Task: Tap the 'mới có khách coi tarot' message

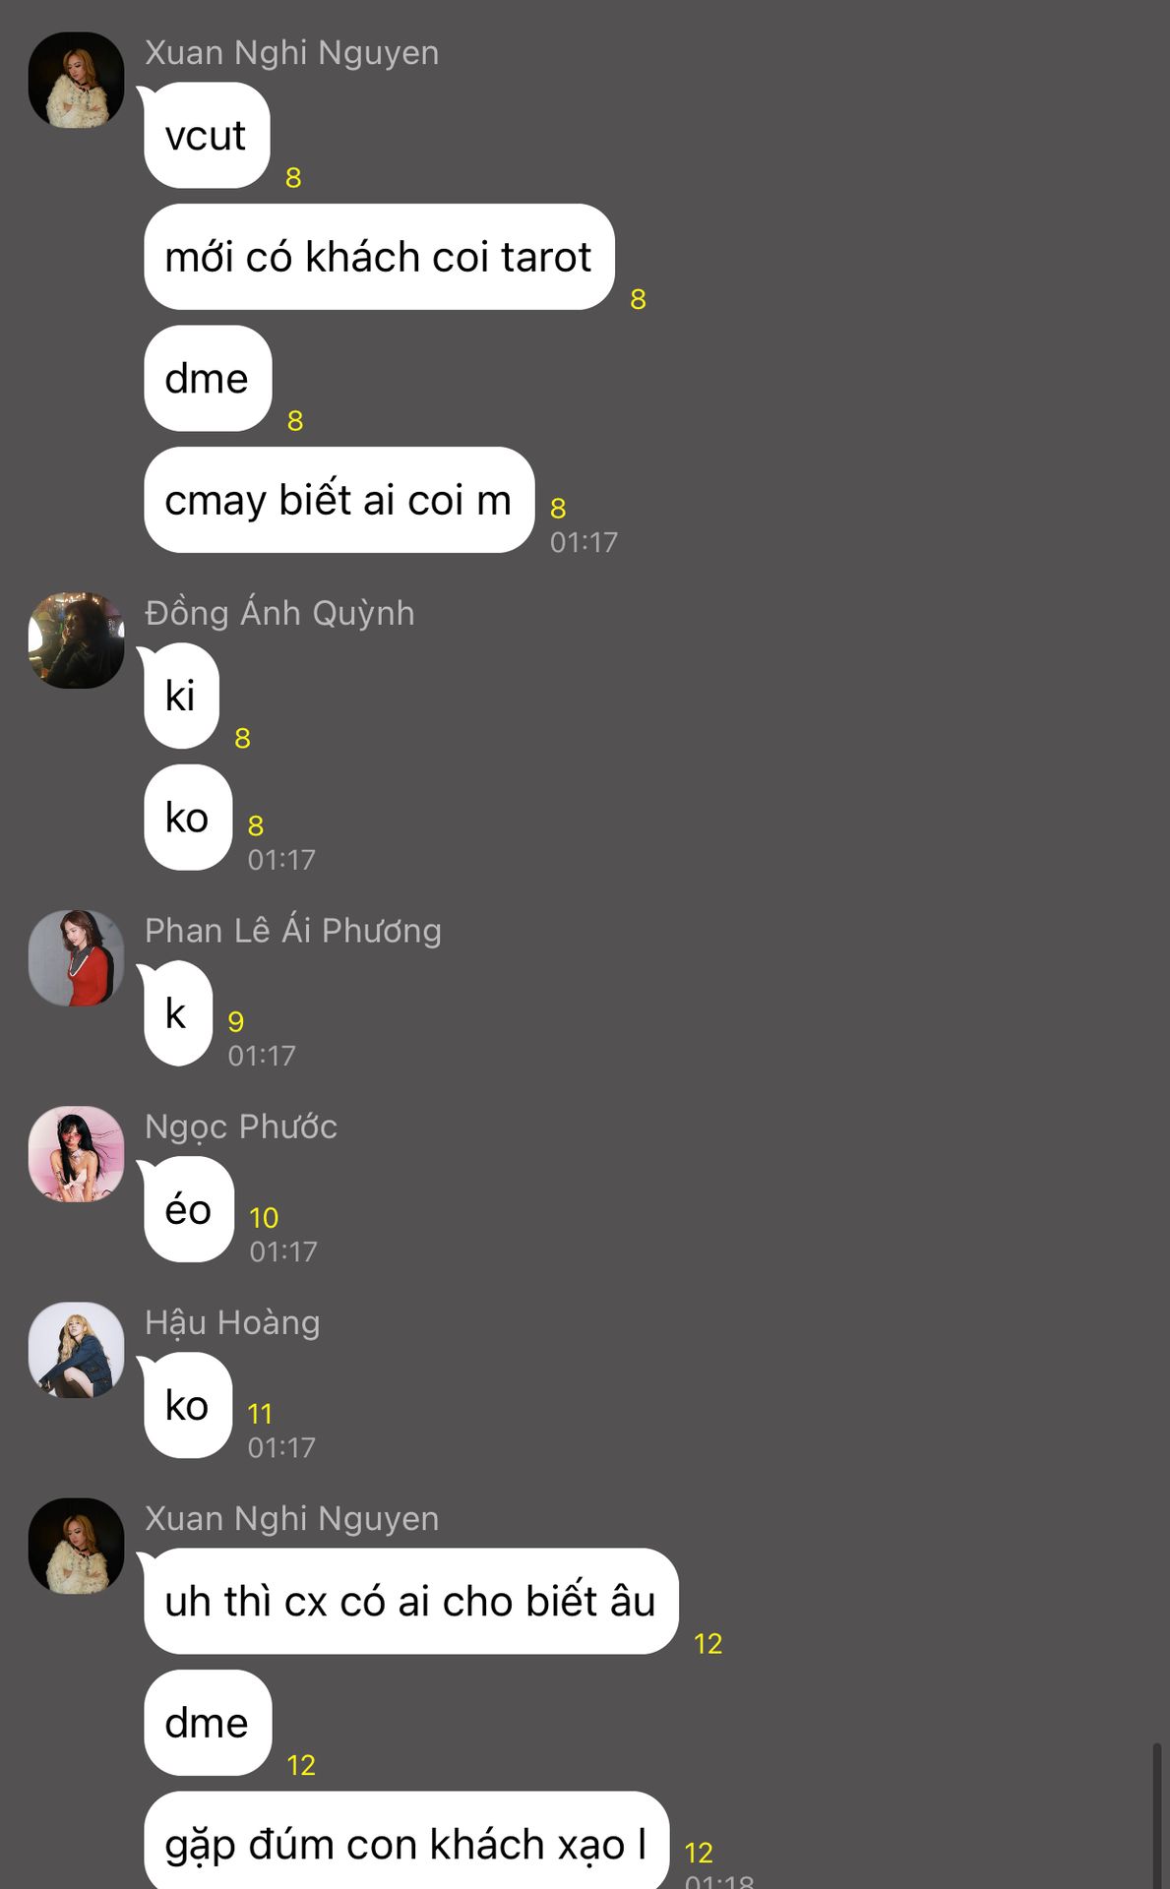Action: pyautogui.click(x=379, y=257)
